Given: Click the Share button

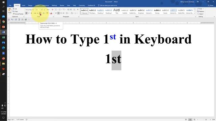Looking at the screenshot, I should coord(211,5).
